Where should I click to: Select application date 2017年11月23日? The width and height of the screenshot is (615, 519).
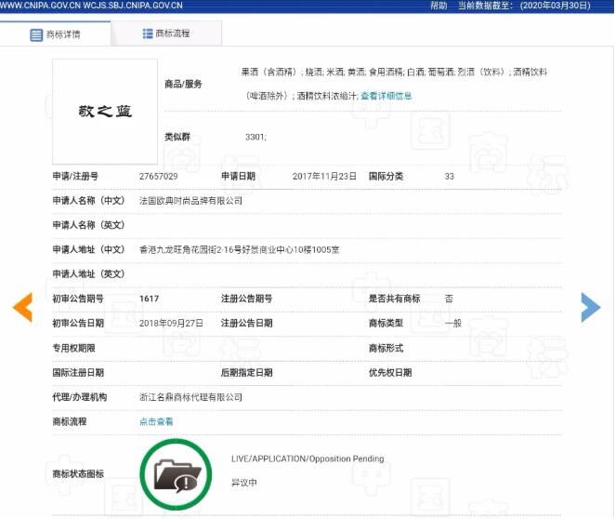pos(324,177)
